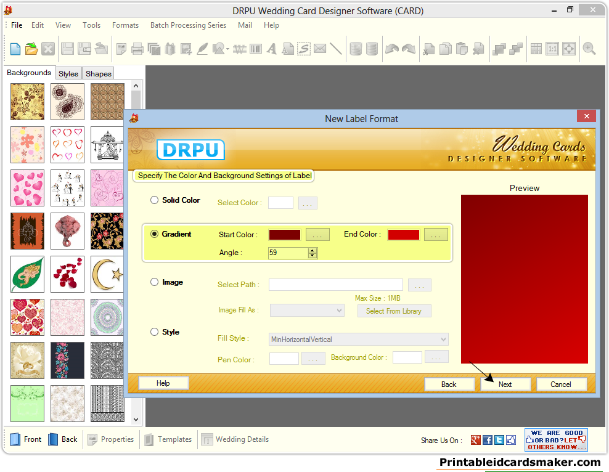Screen dimensions: 609x472
Task: Open the Templates panel
Action: [x=168, y=439]
